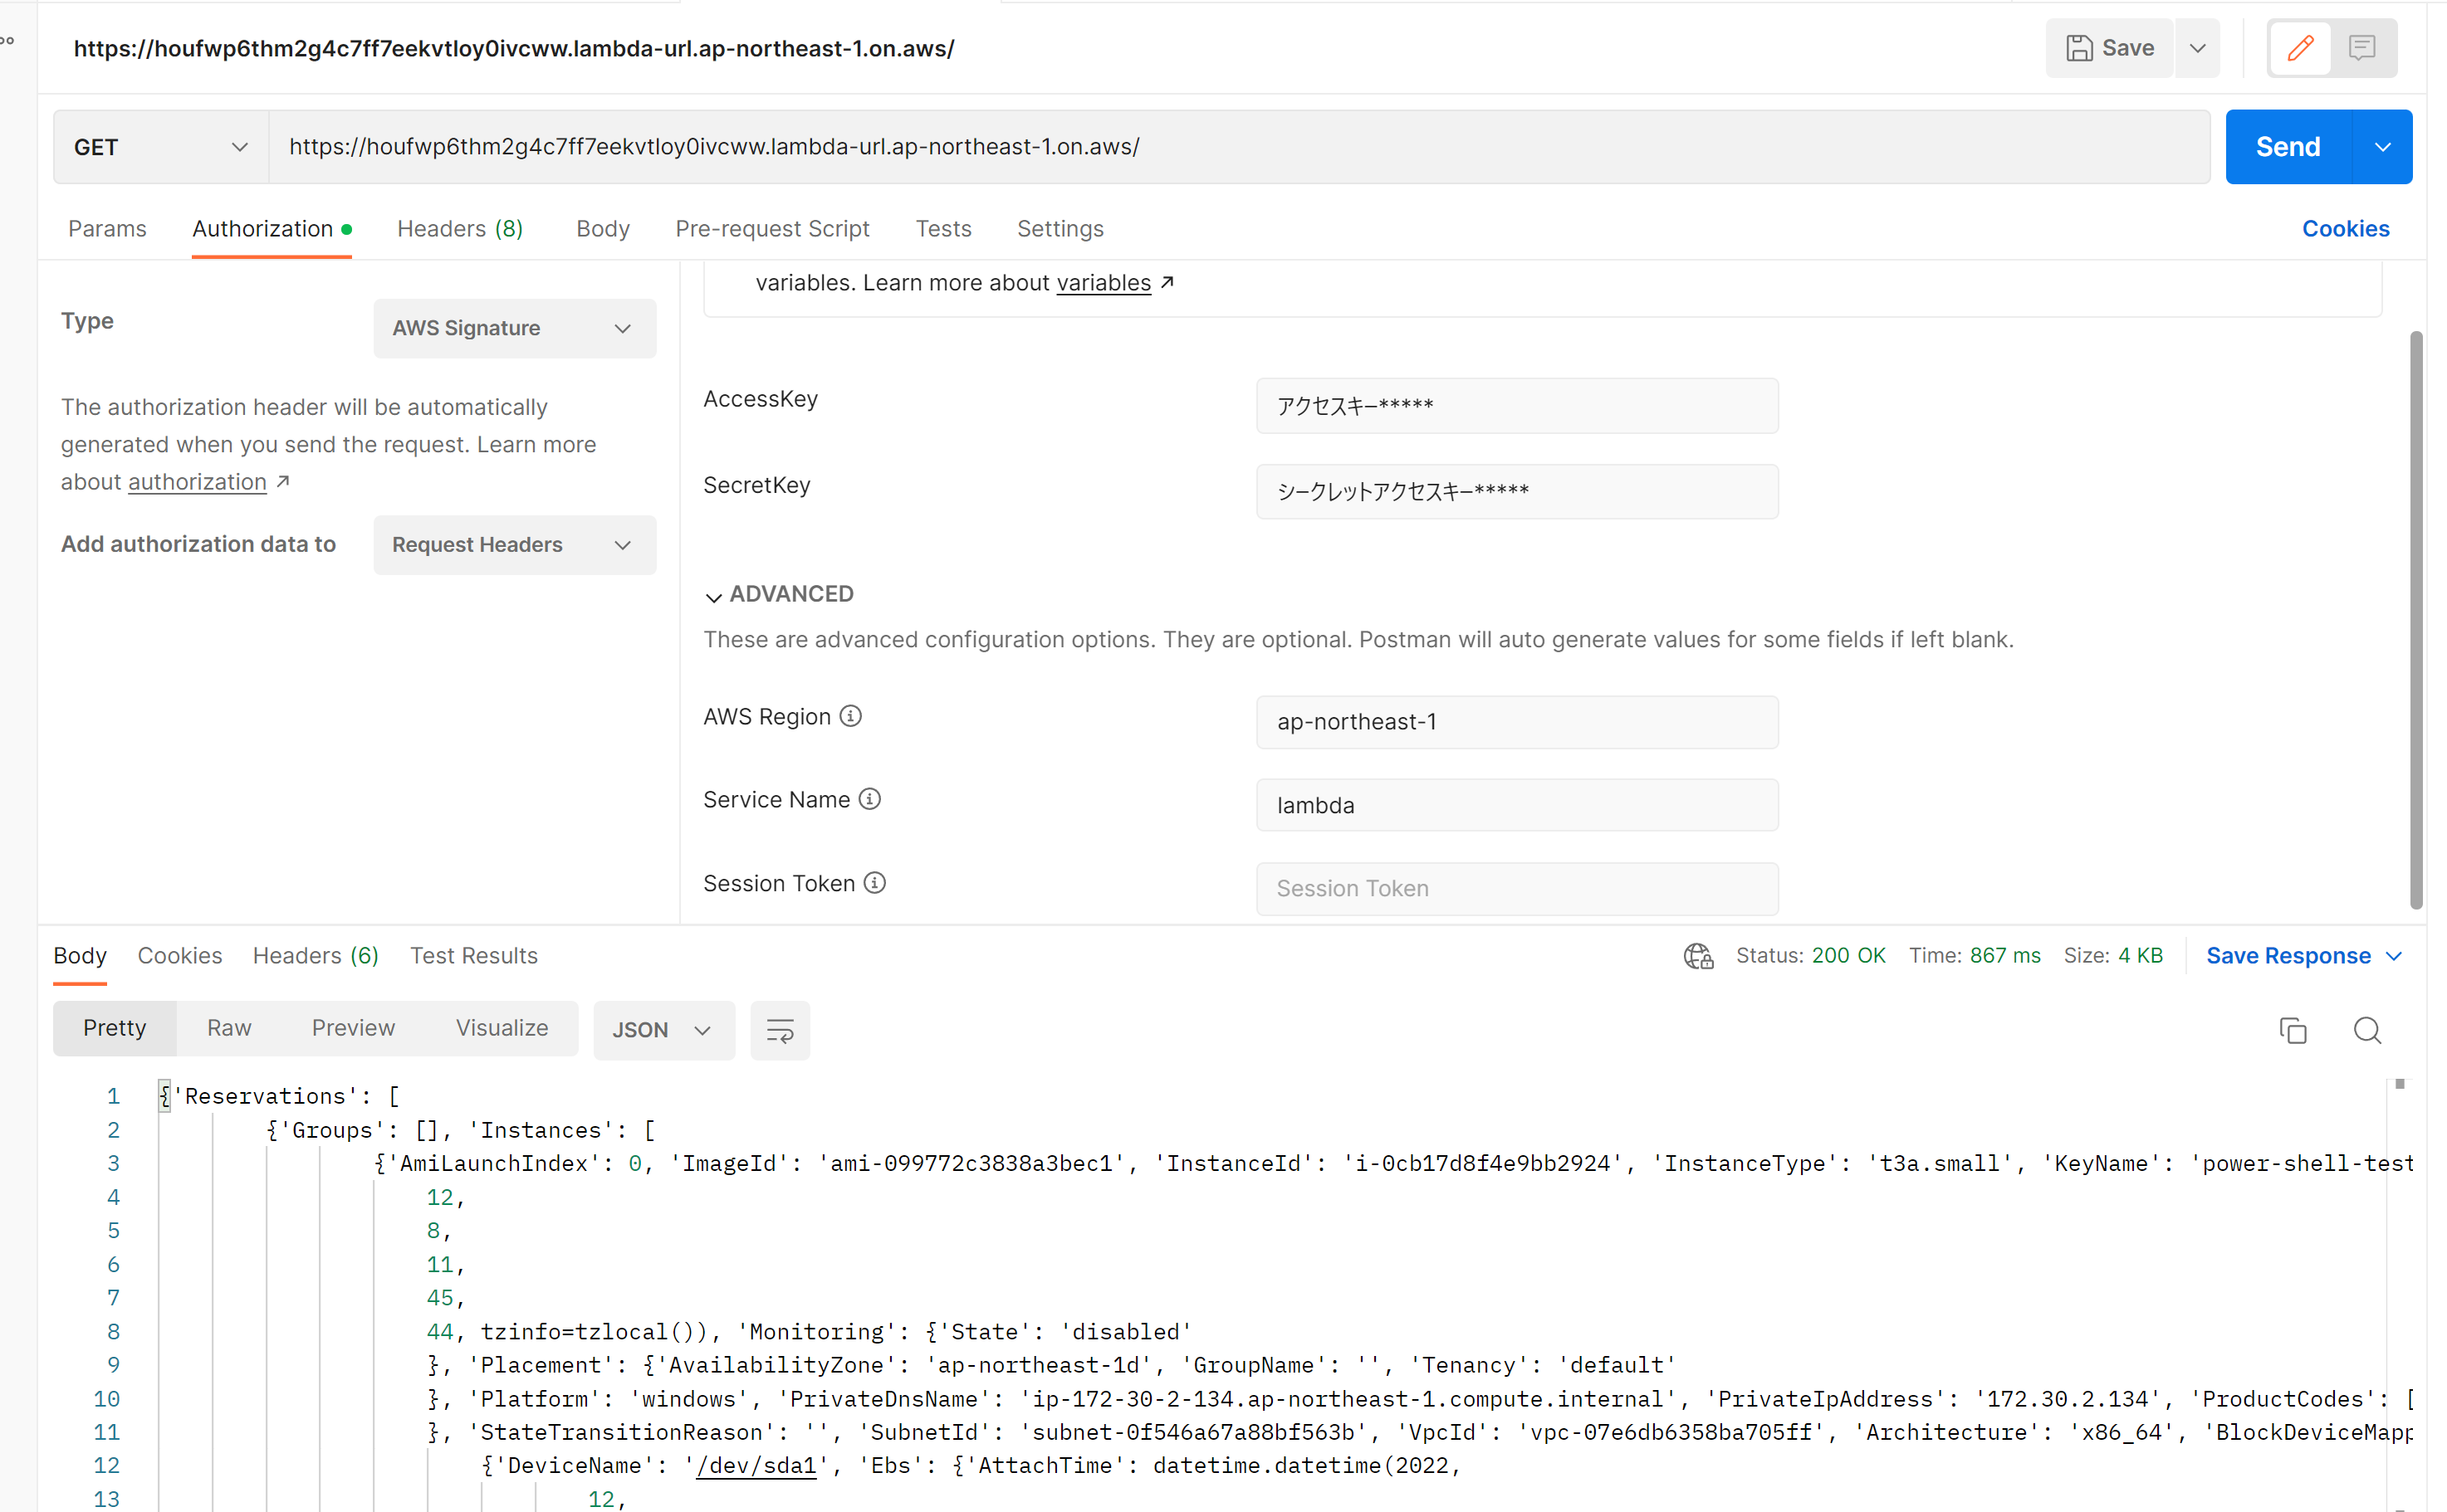Switch to the Raw response view
This screenshot has width=2447, height=1512.
pos(229,1028)
